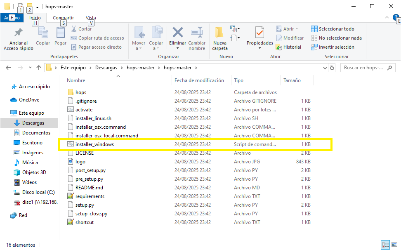Switch to the Vista tab
401x250 pixels.
[x=91, y=18]
